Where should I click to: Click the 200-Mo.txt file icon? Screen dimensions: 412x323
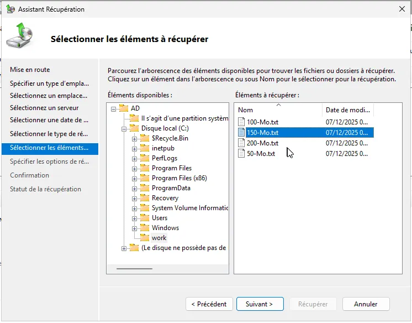pos(241,143)
